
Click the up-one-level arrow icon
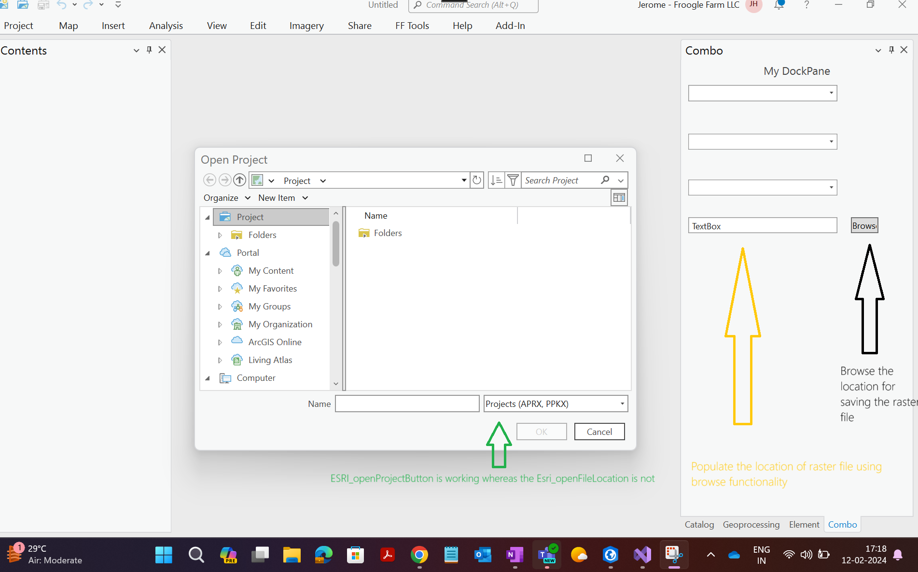[239, 180]
